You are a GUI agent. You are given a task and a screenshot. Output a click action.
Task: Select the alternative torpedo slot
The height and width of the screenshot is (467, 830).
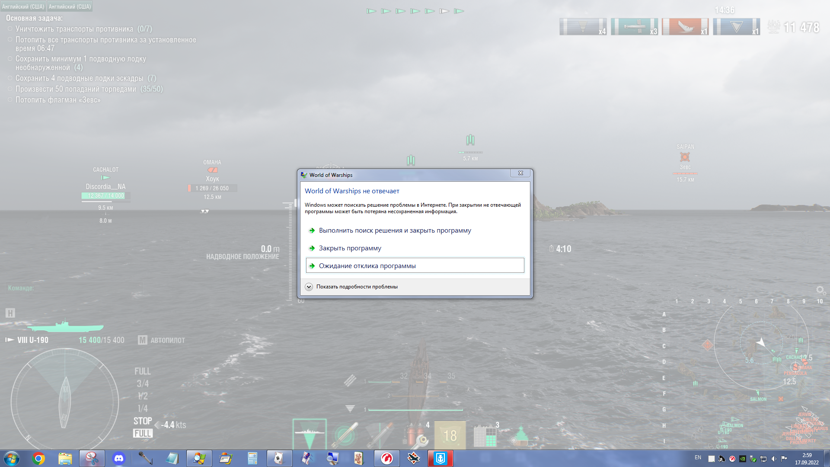click(380, 435)
